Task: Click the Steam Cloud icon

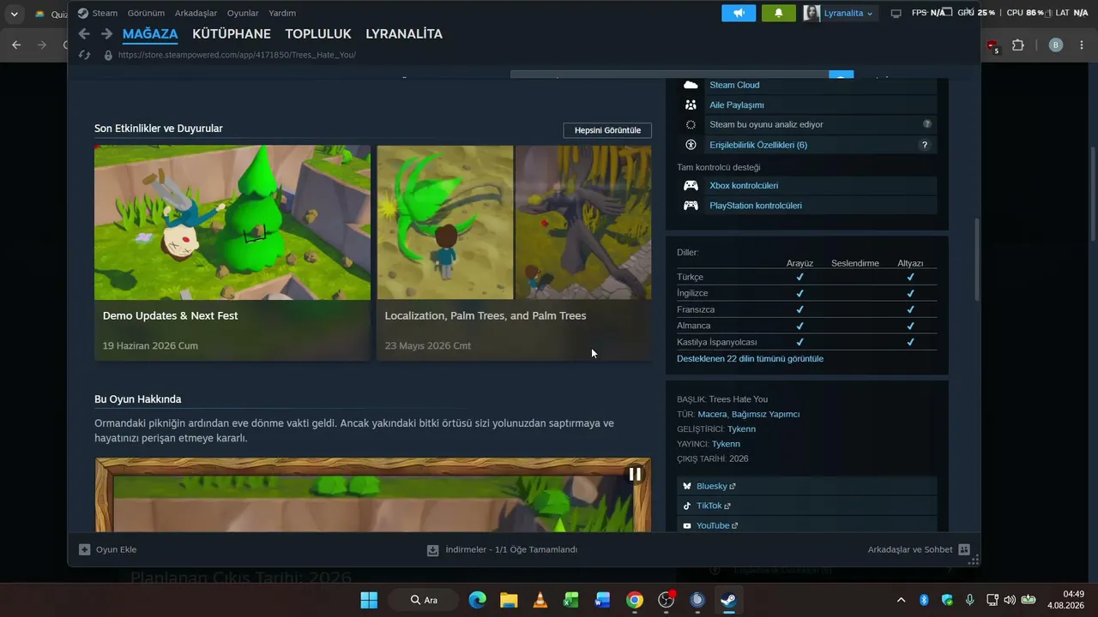Action: click(691, 85)
